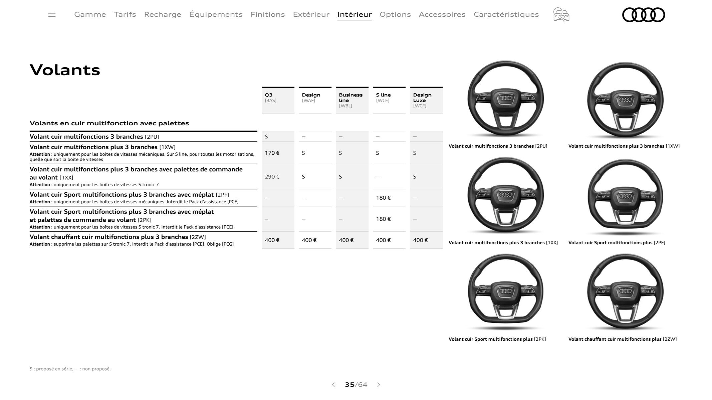Click the 2ZW heated steering wheel image
This screenshot has width=712, height=400.
pyautogui.click(x=625, y=292)
